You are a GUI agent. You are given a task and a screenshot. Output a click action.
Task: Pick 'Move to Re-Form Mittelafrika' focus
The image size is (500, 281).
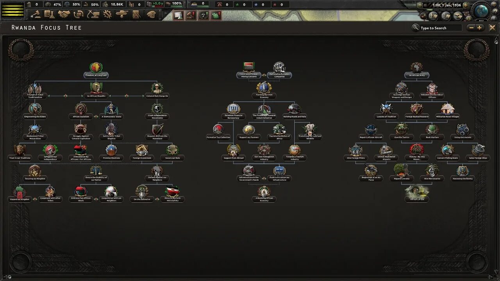coord(172,194)
